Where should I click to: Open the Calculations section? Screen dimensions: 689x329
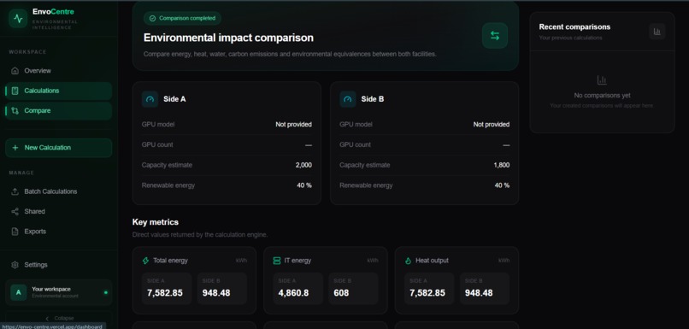(59, 91)
